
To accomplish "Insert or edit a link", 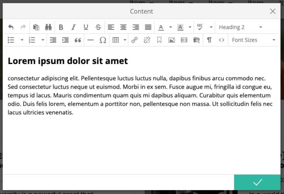I will 134,40.
